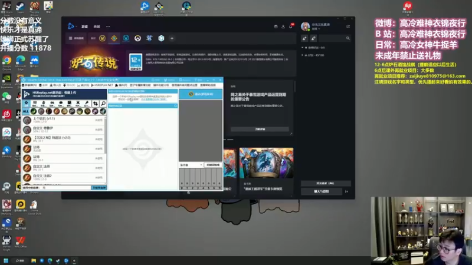Click the second friend-management icon beside add friend
The image size is (472, 265).
pyautogui.click(x=313, y=38)
